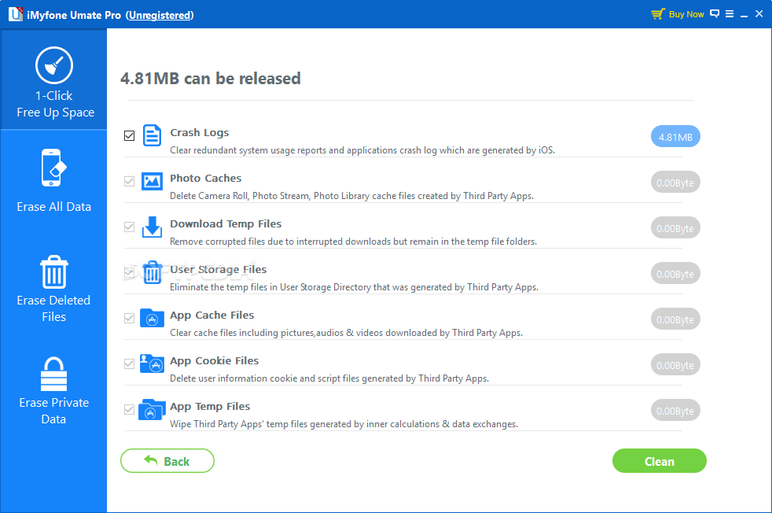Select the Photo Caches title text

pos(206,178)
